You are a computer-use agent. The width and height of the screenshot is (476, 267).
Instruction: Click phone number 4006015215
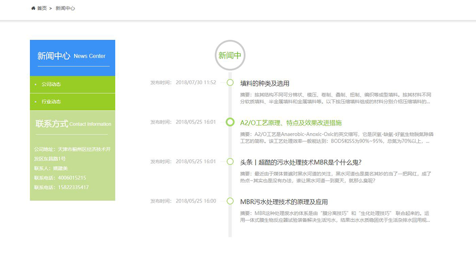[x=72, y=178]
